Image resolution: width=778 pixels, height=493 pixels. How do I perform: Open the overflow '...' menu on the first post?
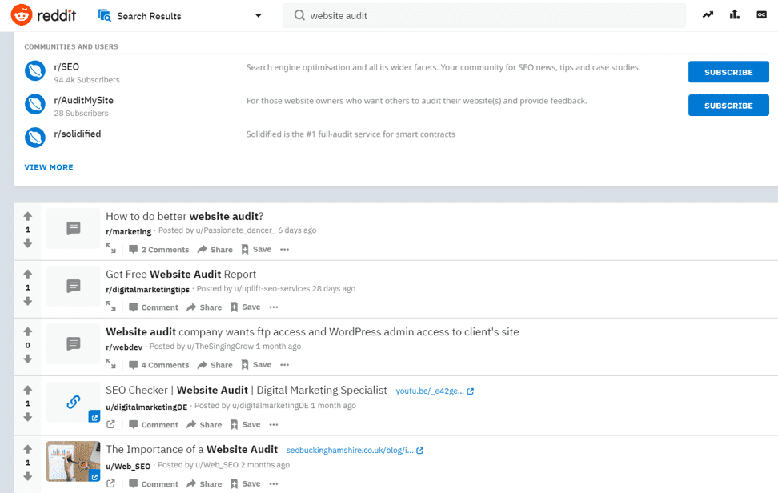[x=284, y=249]
